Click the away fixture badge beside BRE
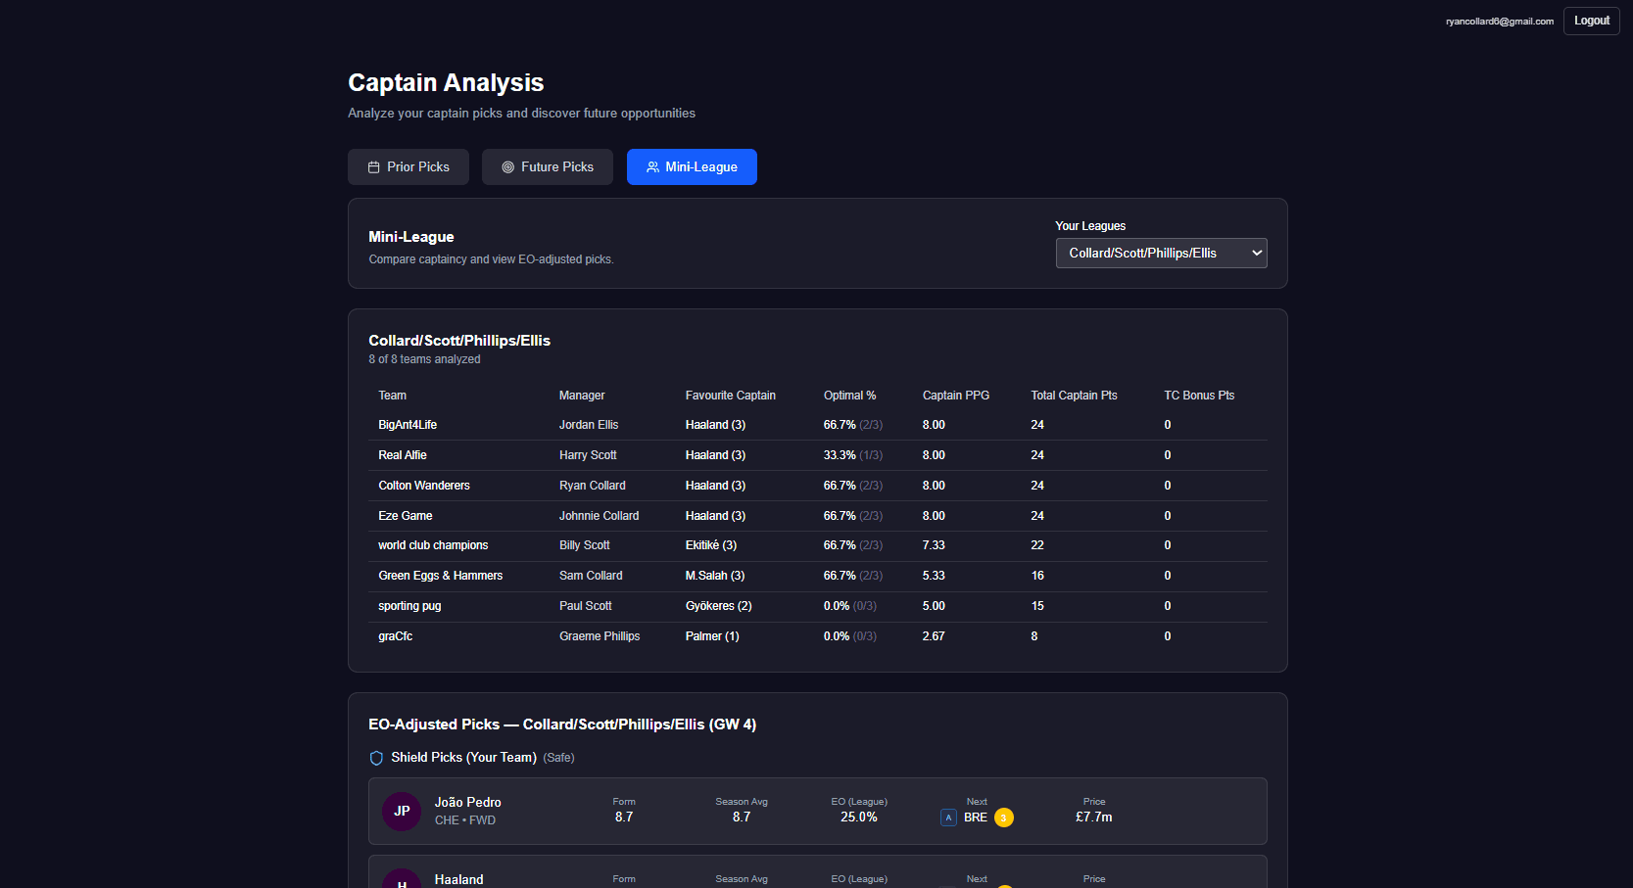Viewport: 1633px width, 888px height. click(x=948, y=818)
